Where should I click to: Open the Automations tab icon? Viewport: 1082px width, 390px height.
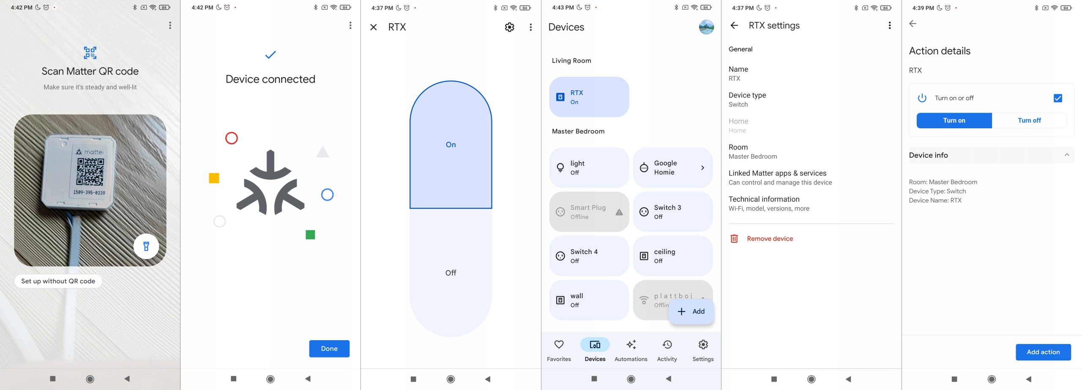[x=631, y=345]
